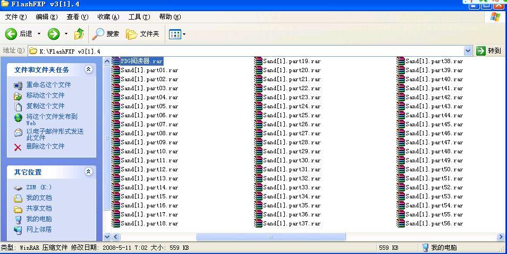
Task: Select Sand[1].part10.rar archive icon
Action: (x=116, y=151)
